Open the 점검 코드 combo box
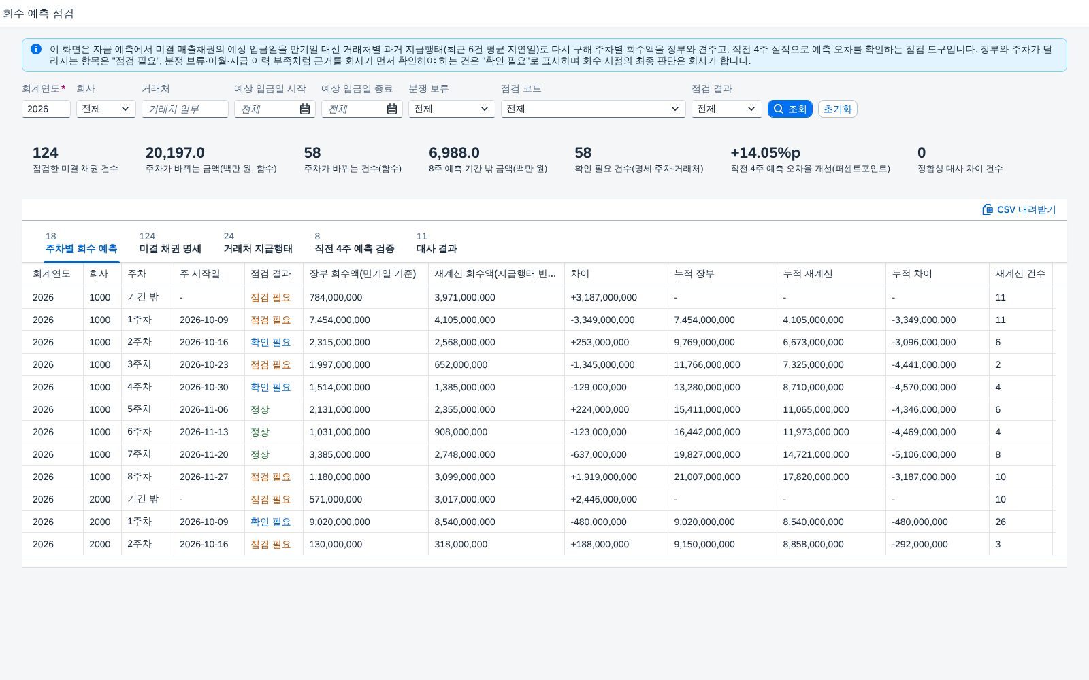The image size is (1089, 680). pyautogui.click(x=594, y=109)
